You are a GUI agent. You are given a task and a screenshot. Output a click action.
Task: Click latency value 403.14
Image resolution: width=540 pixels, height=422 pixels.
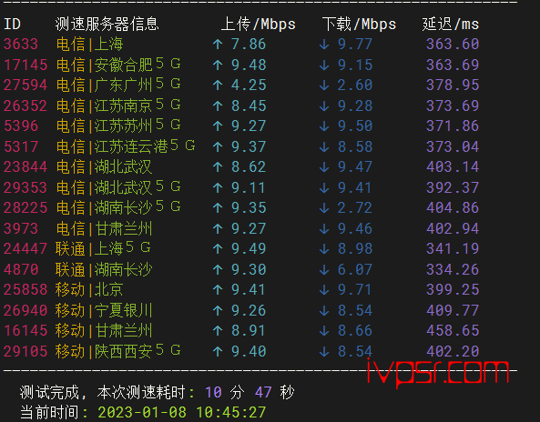453,166
